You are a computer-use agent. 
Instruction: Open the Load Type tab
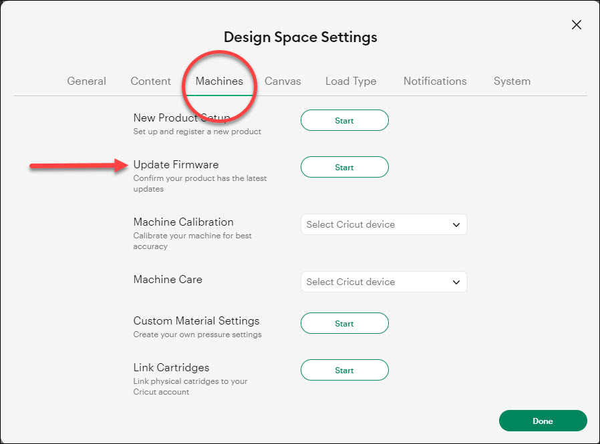pos(351,81)
